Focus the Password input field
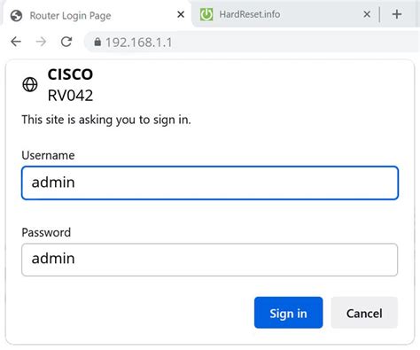Screen dimensions: 420x350 click(x=210, y=260)
